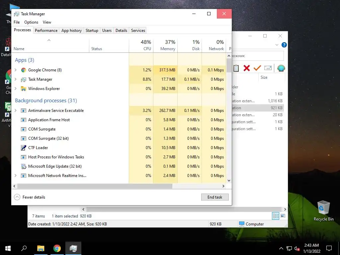The height and width of the screenshot is (255, 340).
Task: Select the 1,016 KB file row in background window
Action: click(x=258, y=101)
